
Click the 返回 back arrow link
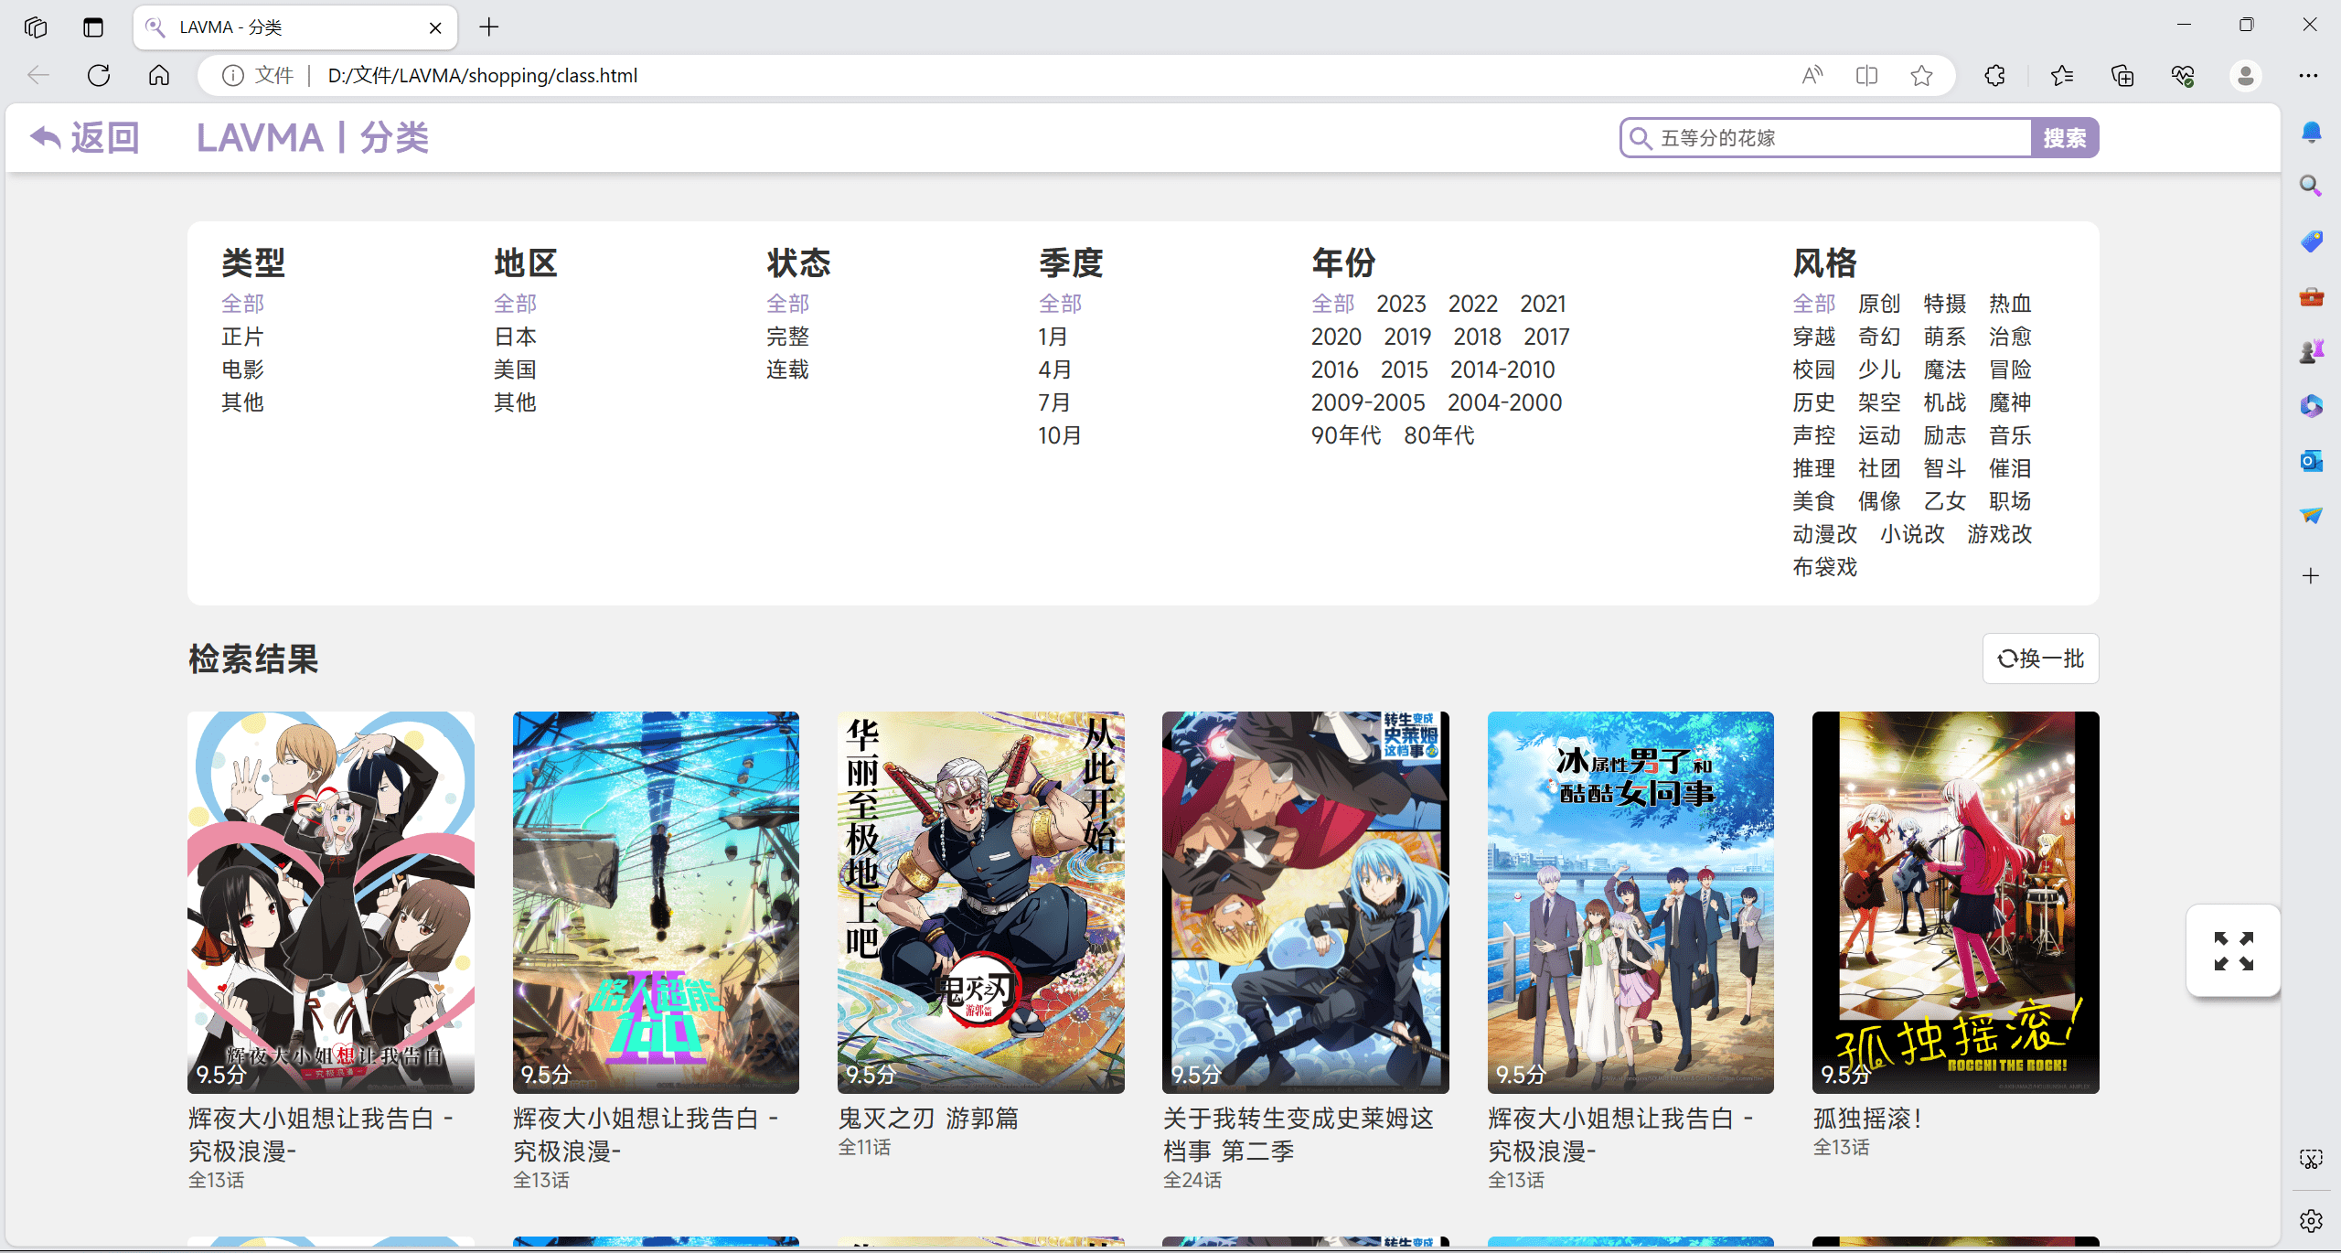click(x=84, y=138)
